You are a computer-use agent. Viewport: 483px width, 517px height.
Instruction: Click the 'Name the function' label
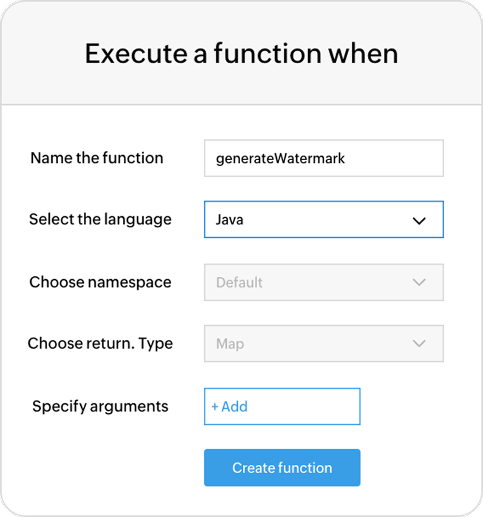[97, 158]
